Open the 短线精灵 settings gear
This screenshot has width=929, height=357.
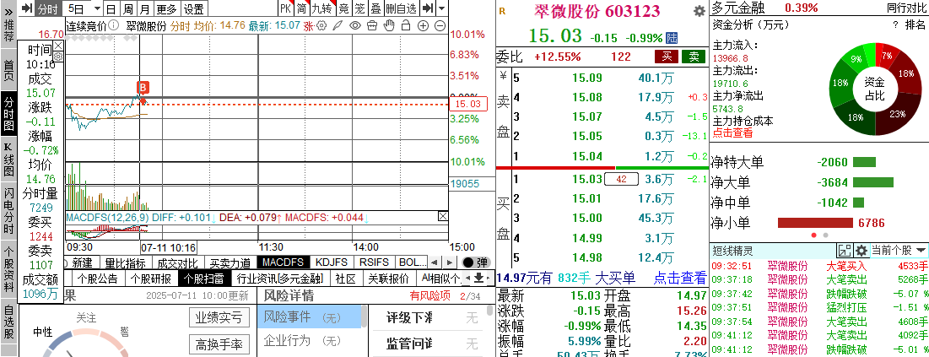[861, 250]
